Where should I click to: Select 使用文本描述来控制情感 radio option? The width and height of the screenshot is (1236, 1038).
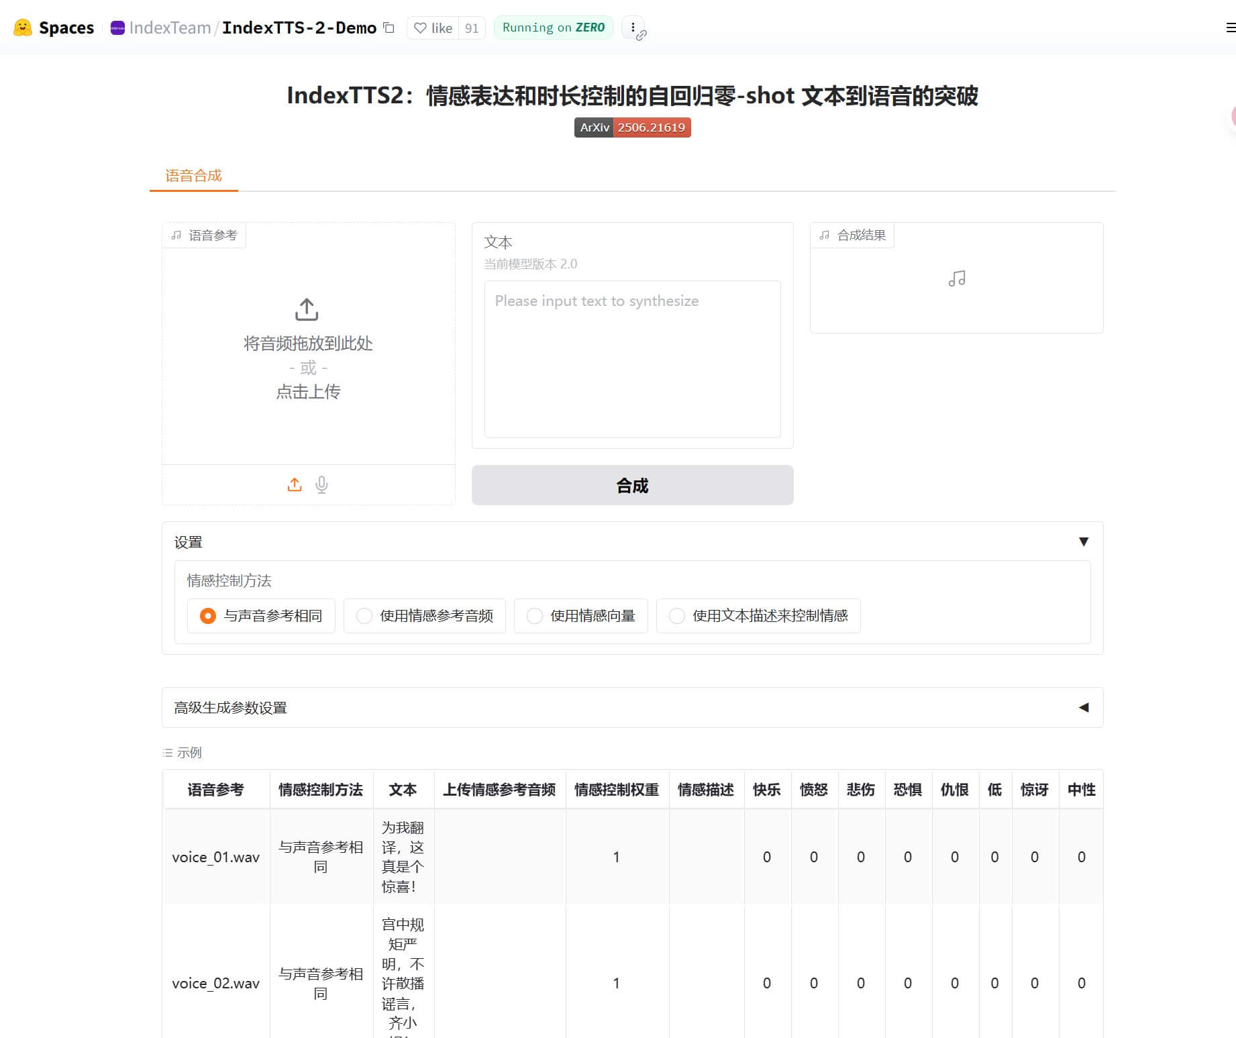click(677, 616)
